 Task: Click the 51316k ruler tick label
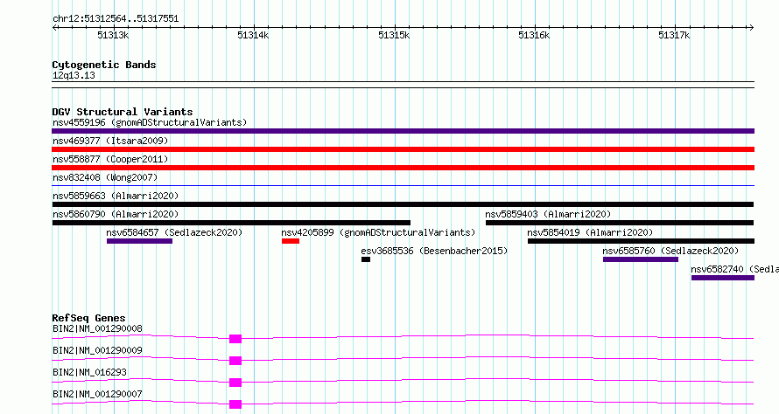534,35
